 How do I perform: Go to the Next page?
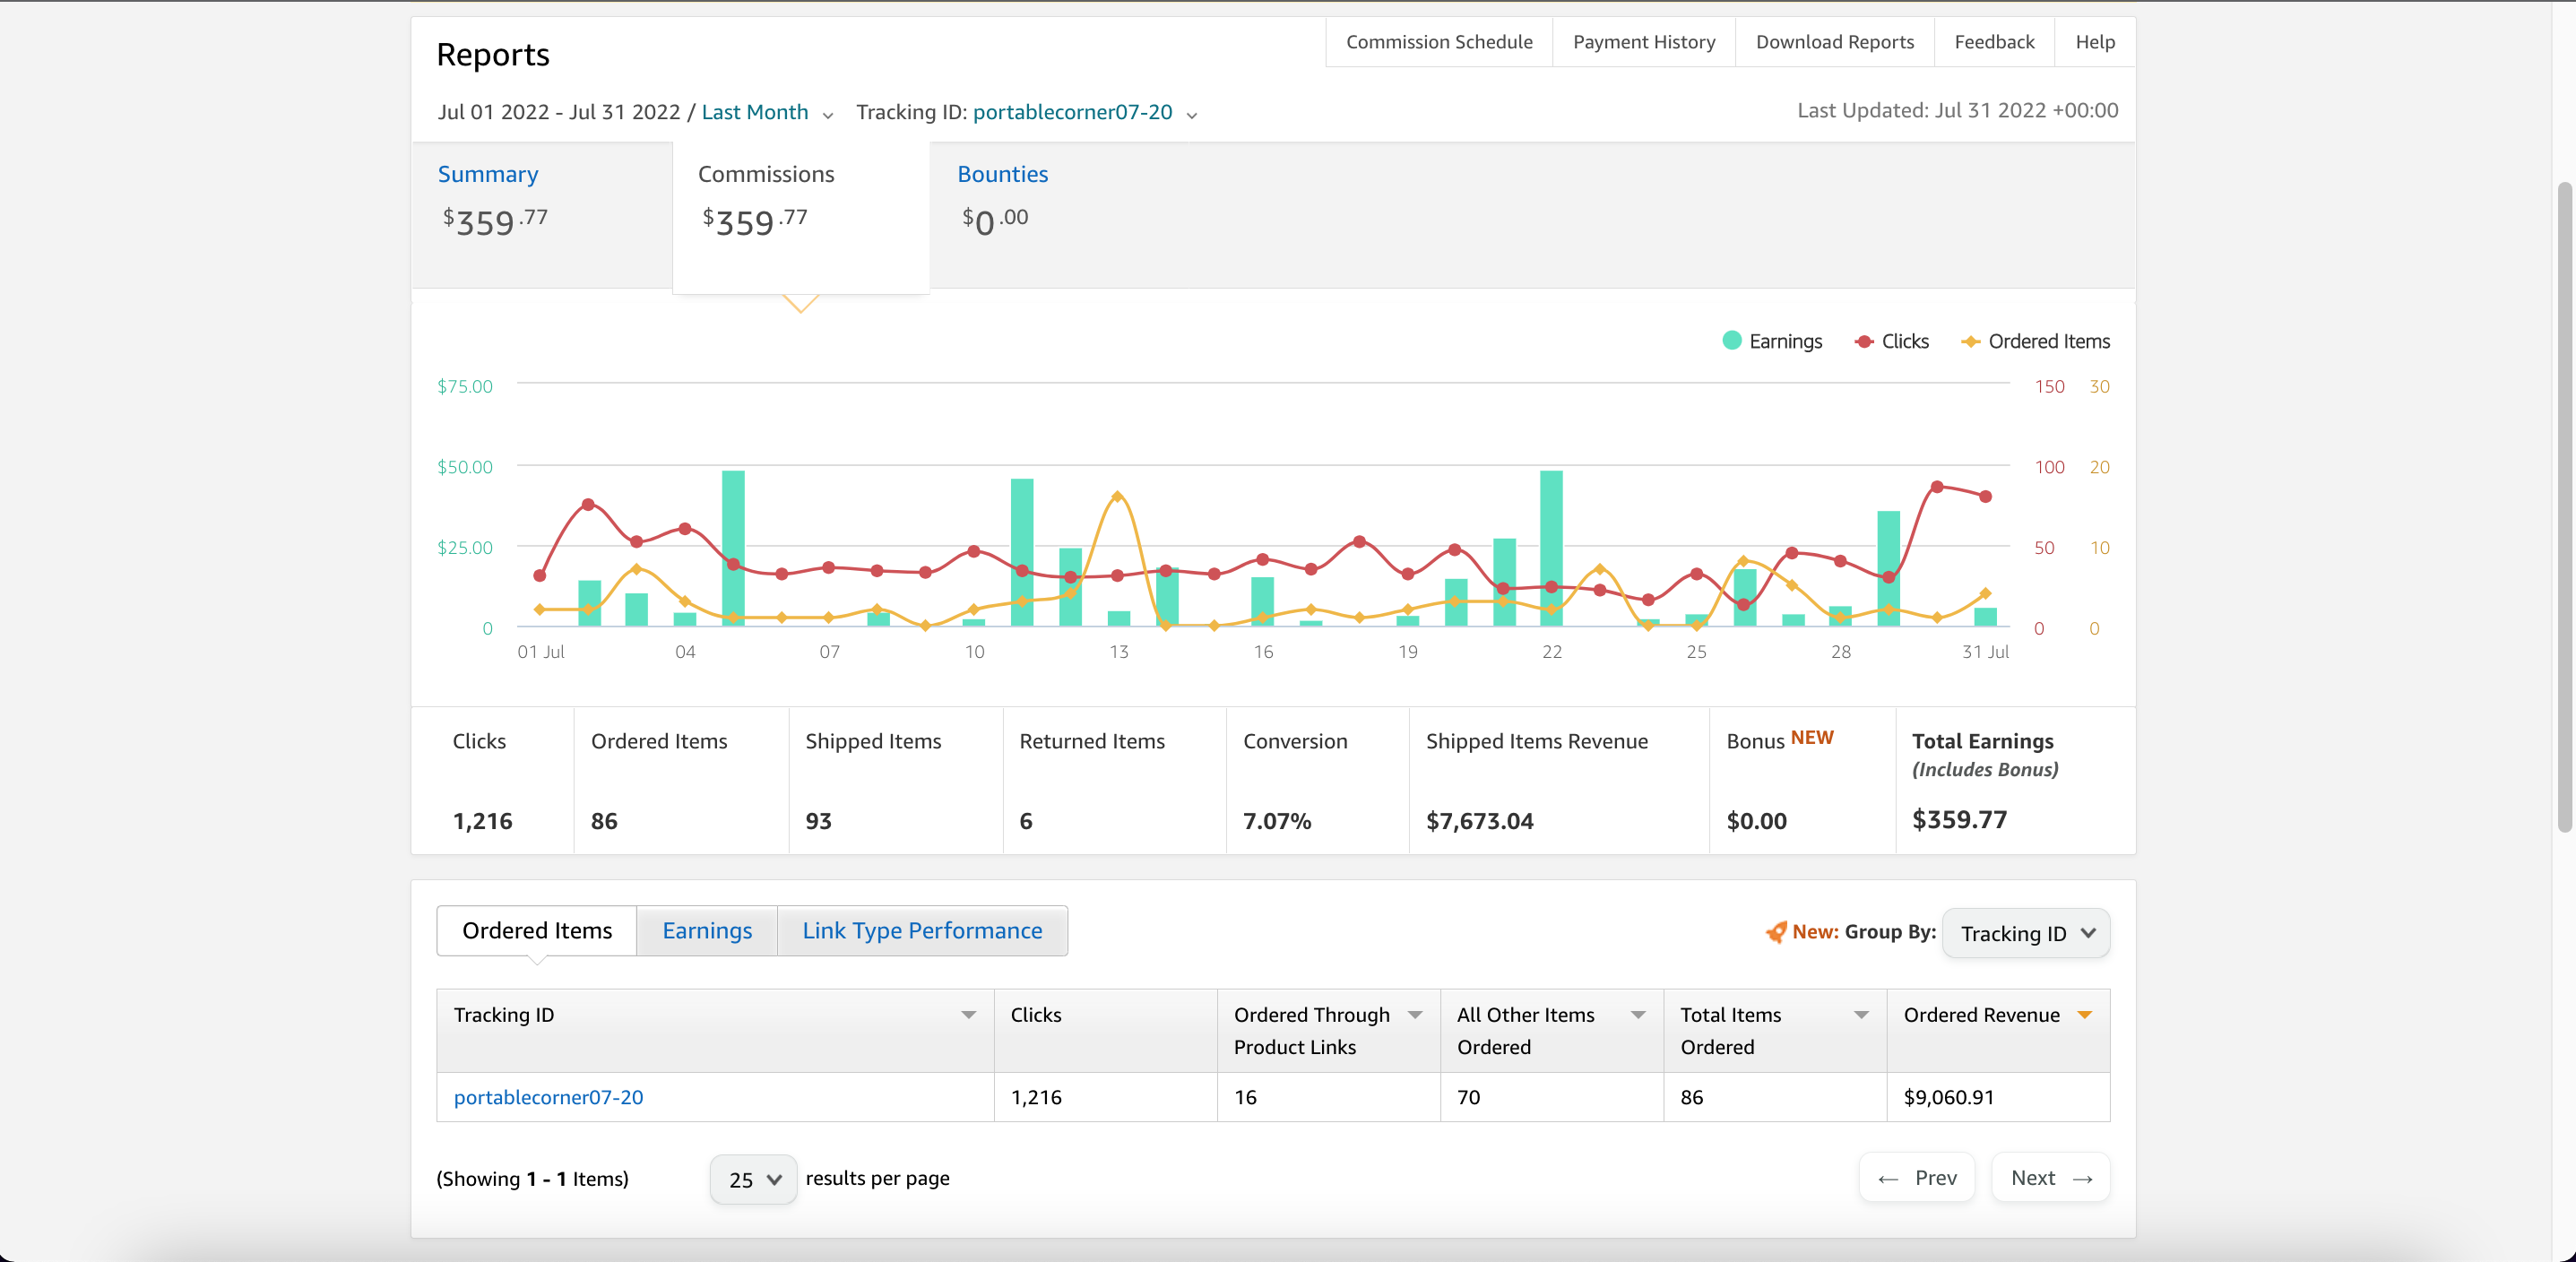[2051, 1178]
